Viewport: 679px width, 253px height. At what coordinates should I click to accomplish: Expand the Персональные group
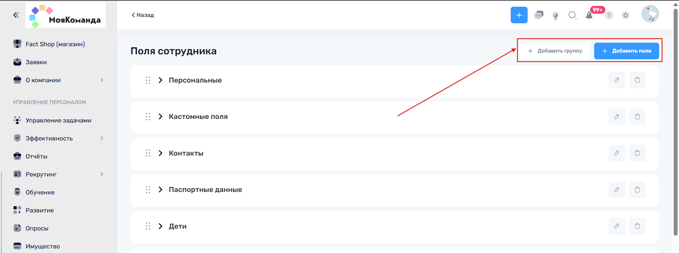coord(161,80)
